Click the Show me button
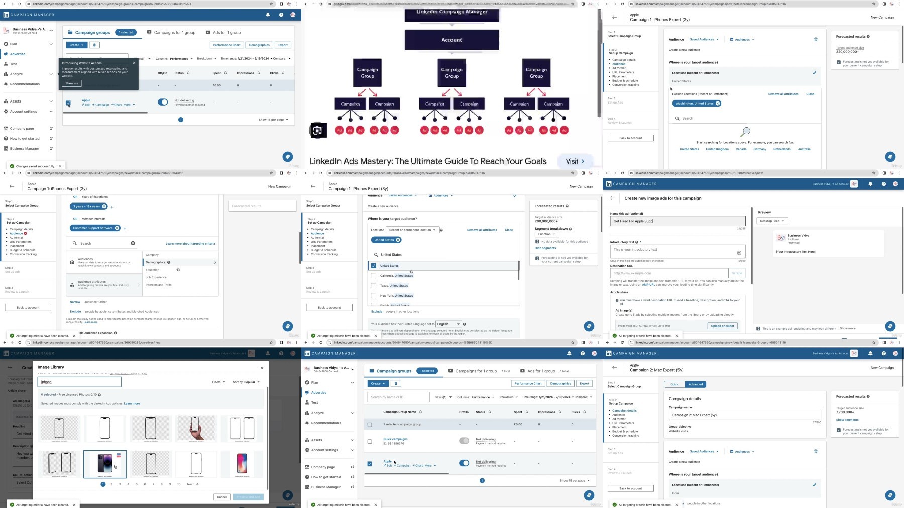The image size is (904, 508). [72, 83]
